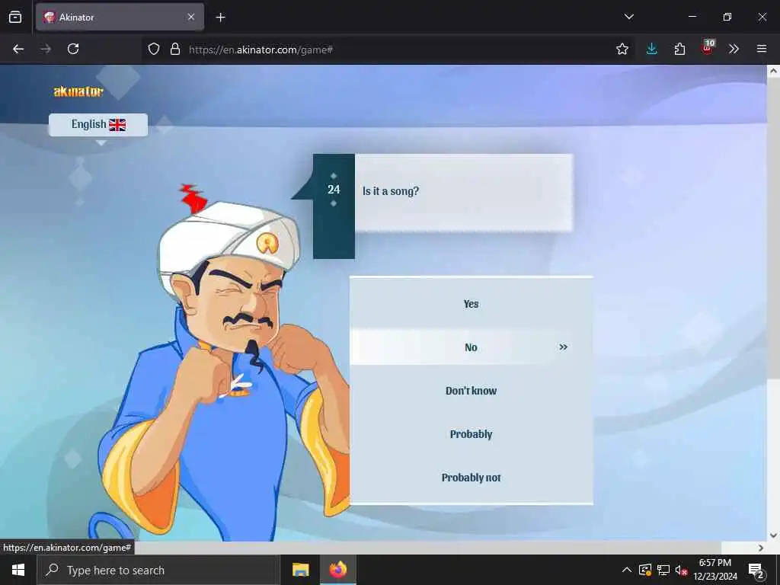Answer No to the song question

[x=471, y=347]
